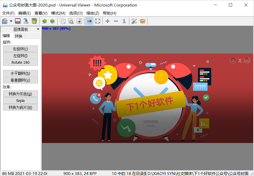Set actual size with the '1' zoom icon
The height and width of the screenshot is (176, 254).
(124, 21)
